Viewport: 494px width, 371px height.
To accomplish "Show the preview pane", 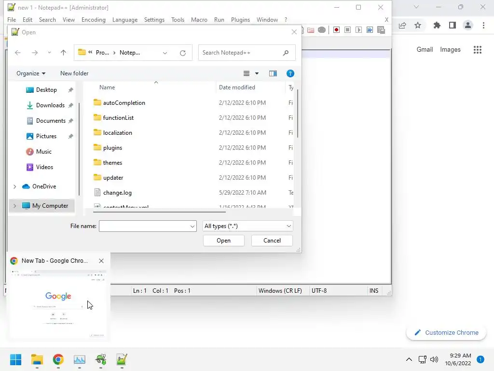I will [x=273, y=73].
